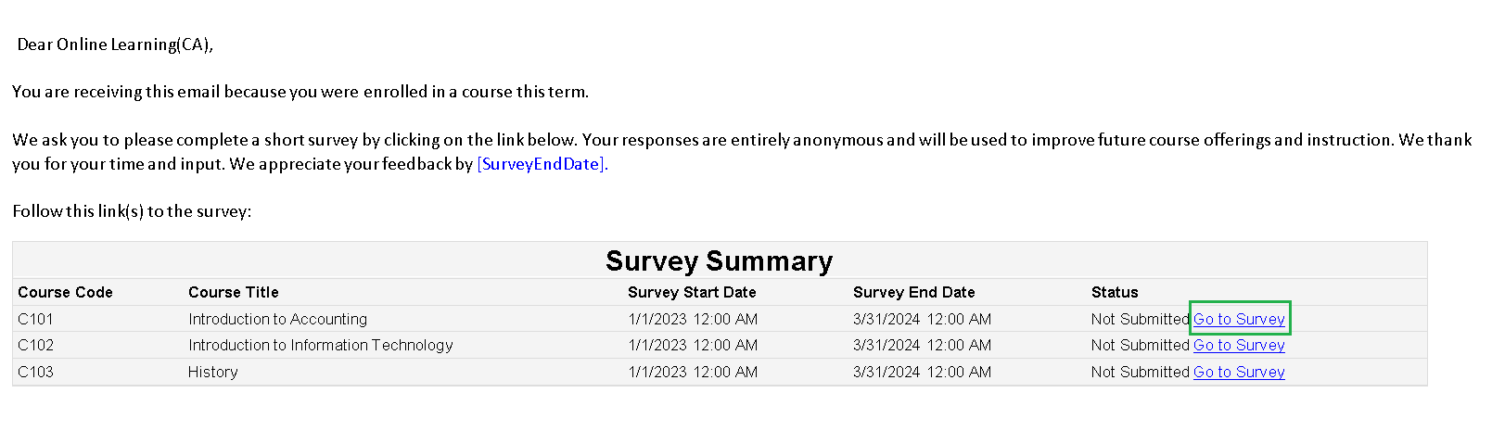Select the Course Title column header
This screenshot has height=431, width=1492.
click(233, 292)
